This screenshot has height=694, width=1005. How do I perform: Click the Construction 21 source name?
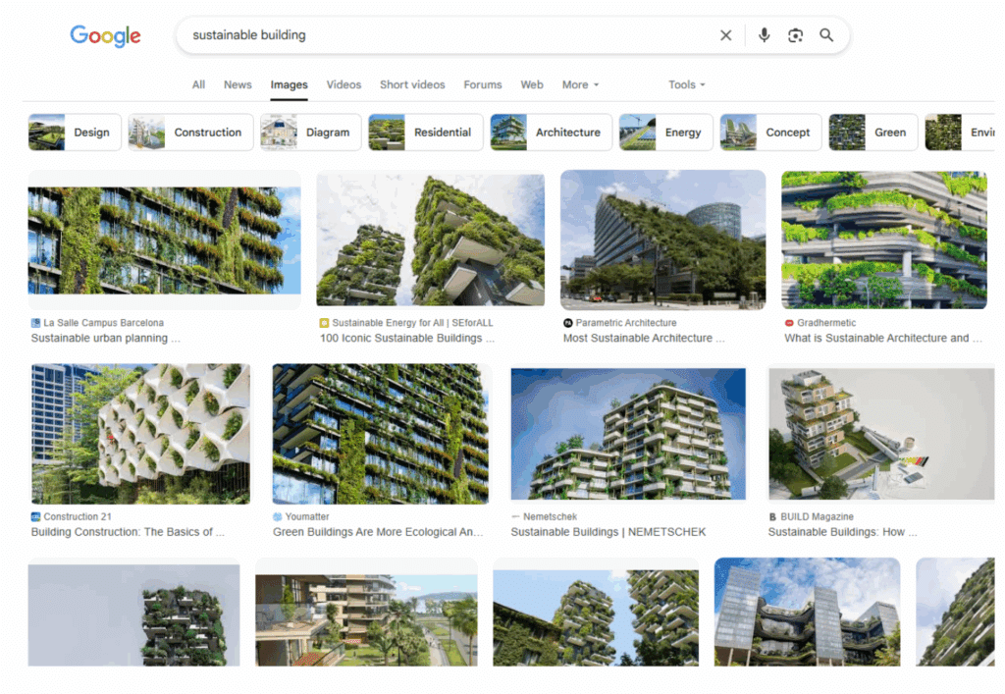(x=78, y=516)
